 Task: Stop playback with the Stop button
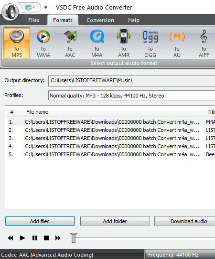46,238
